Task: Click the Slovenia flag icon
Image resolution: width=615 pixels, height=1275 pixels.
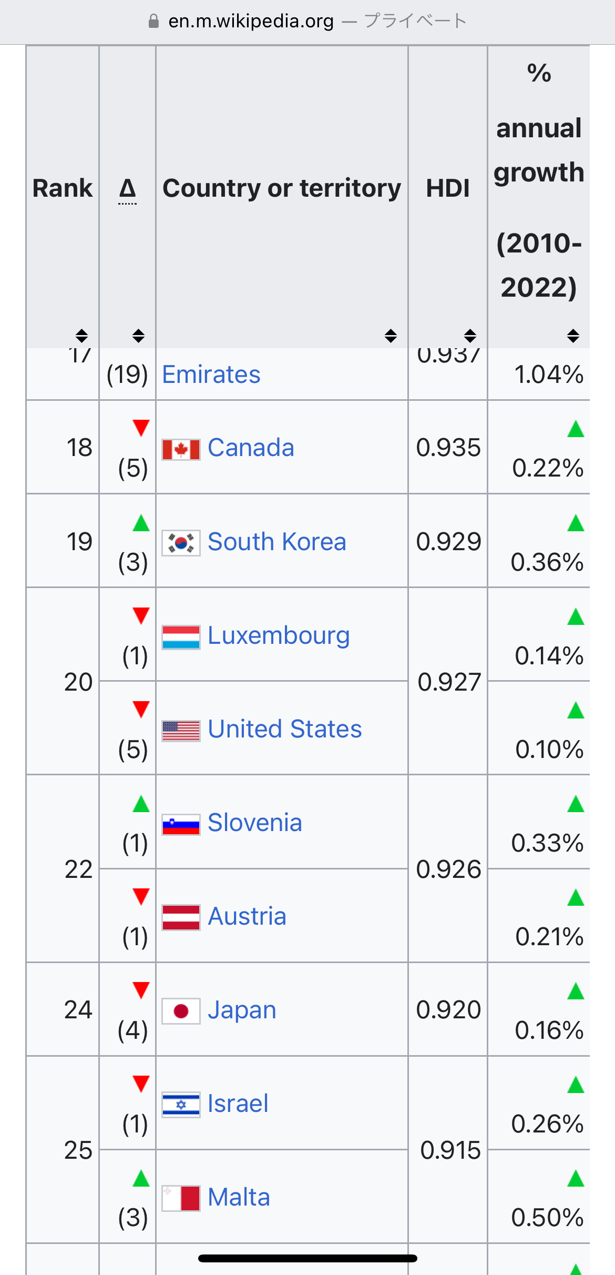Action: click(x=181, y=824)
